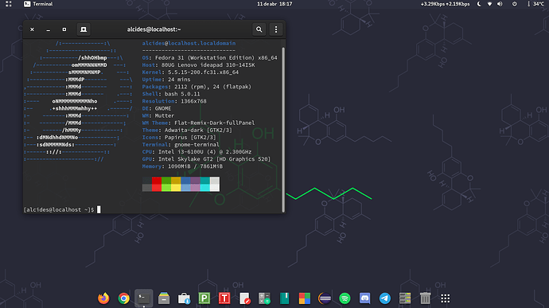Close the terminal window
The width and height of the screenshot is (549, 308).
click(32, 29)
